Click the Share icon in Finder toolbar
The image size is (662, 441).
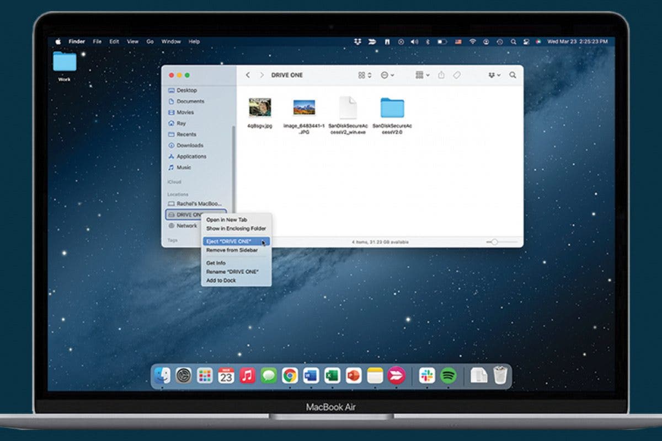coord(441,75)
